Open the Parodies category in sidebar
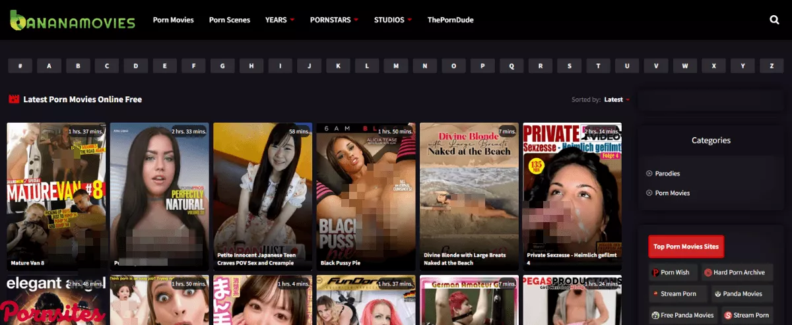Screen dimensions: 792x325 (x=667, y=173)
